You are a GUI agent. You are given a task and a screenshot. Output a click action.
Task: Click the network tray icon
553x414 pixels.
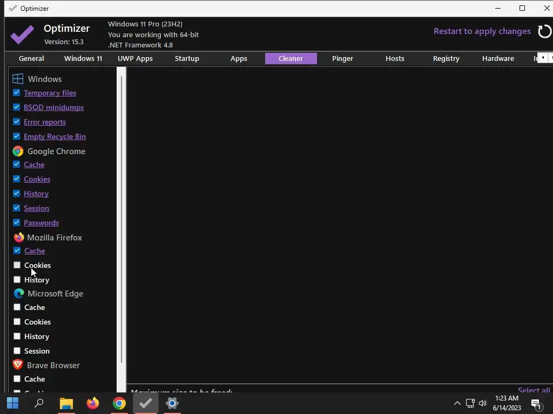[470, 403]
